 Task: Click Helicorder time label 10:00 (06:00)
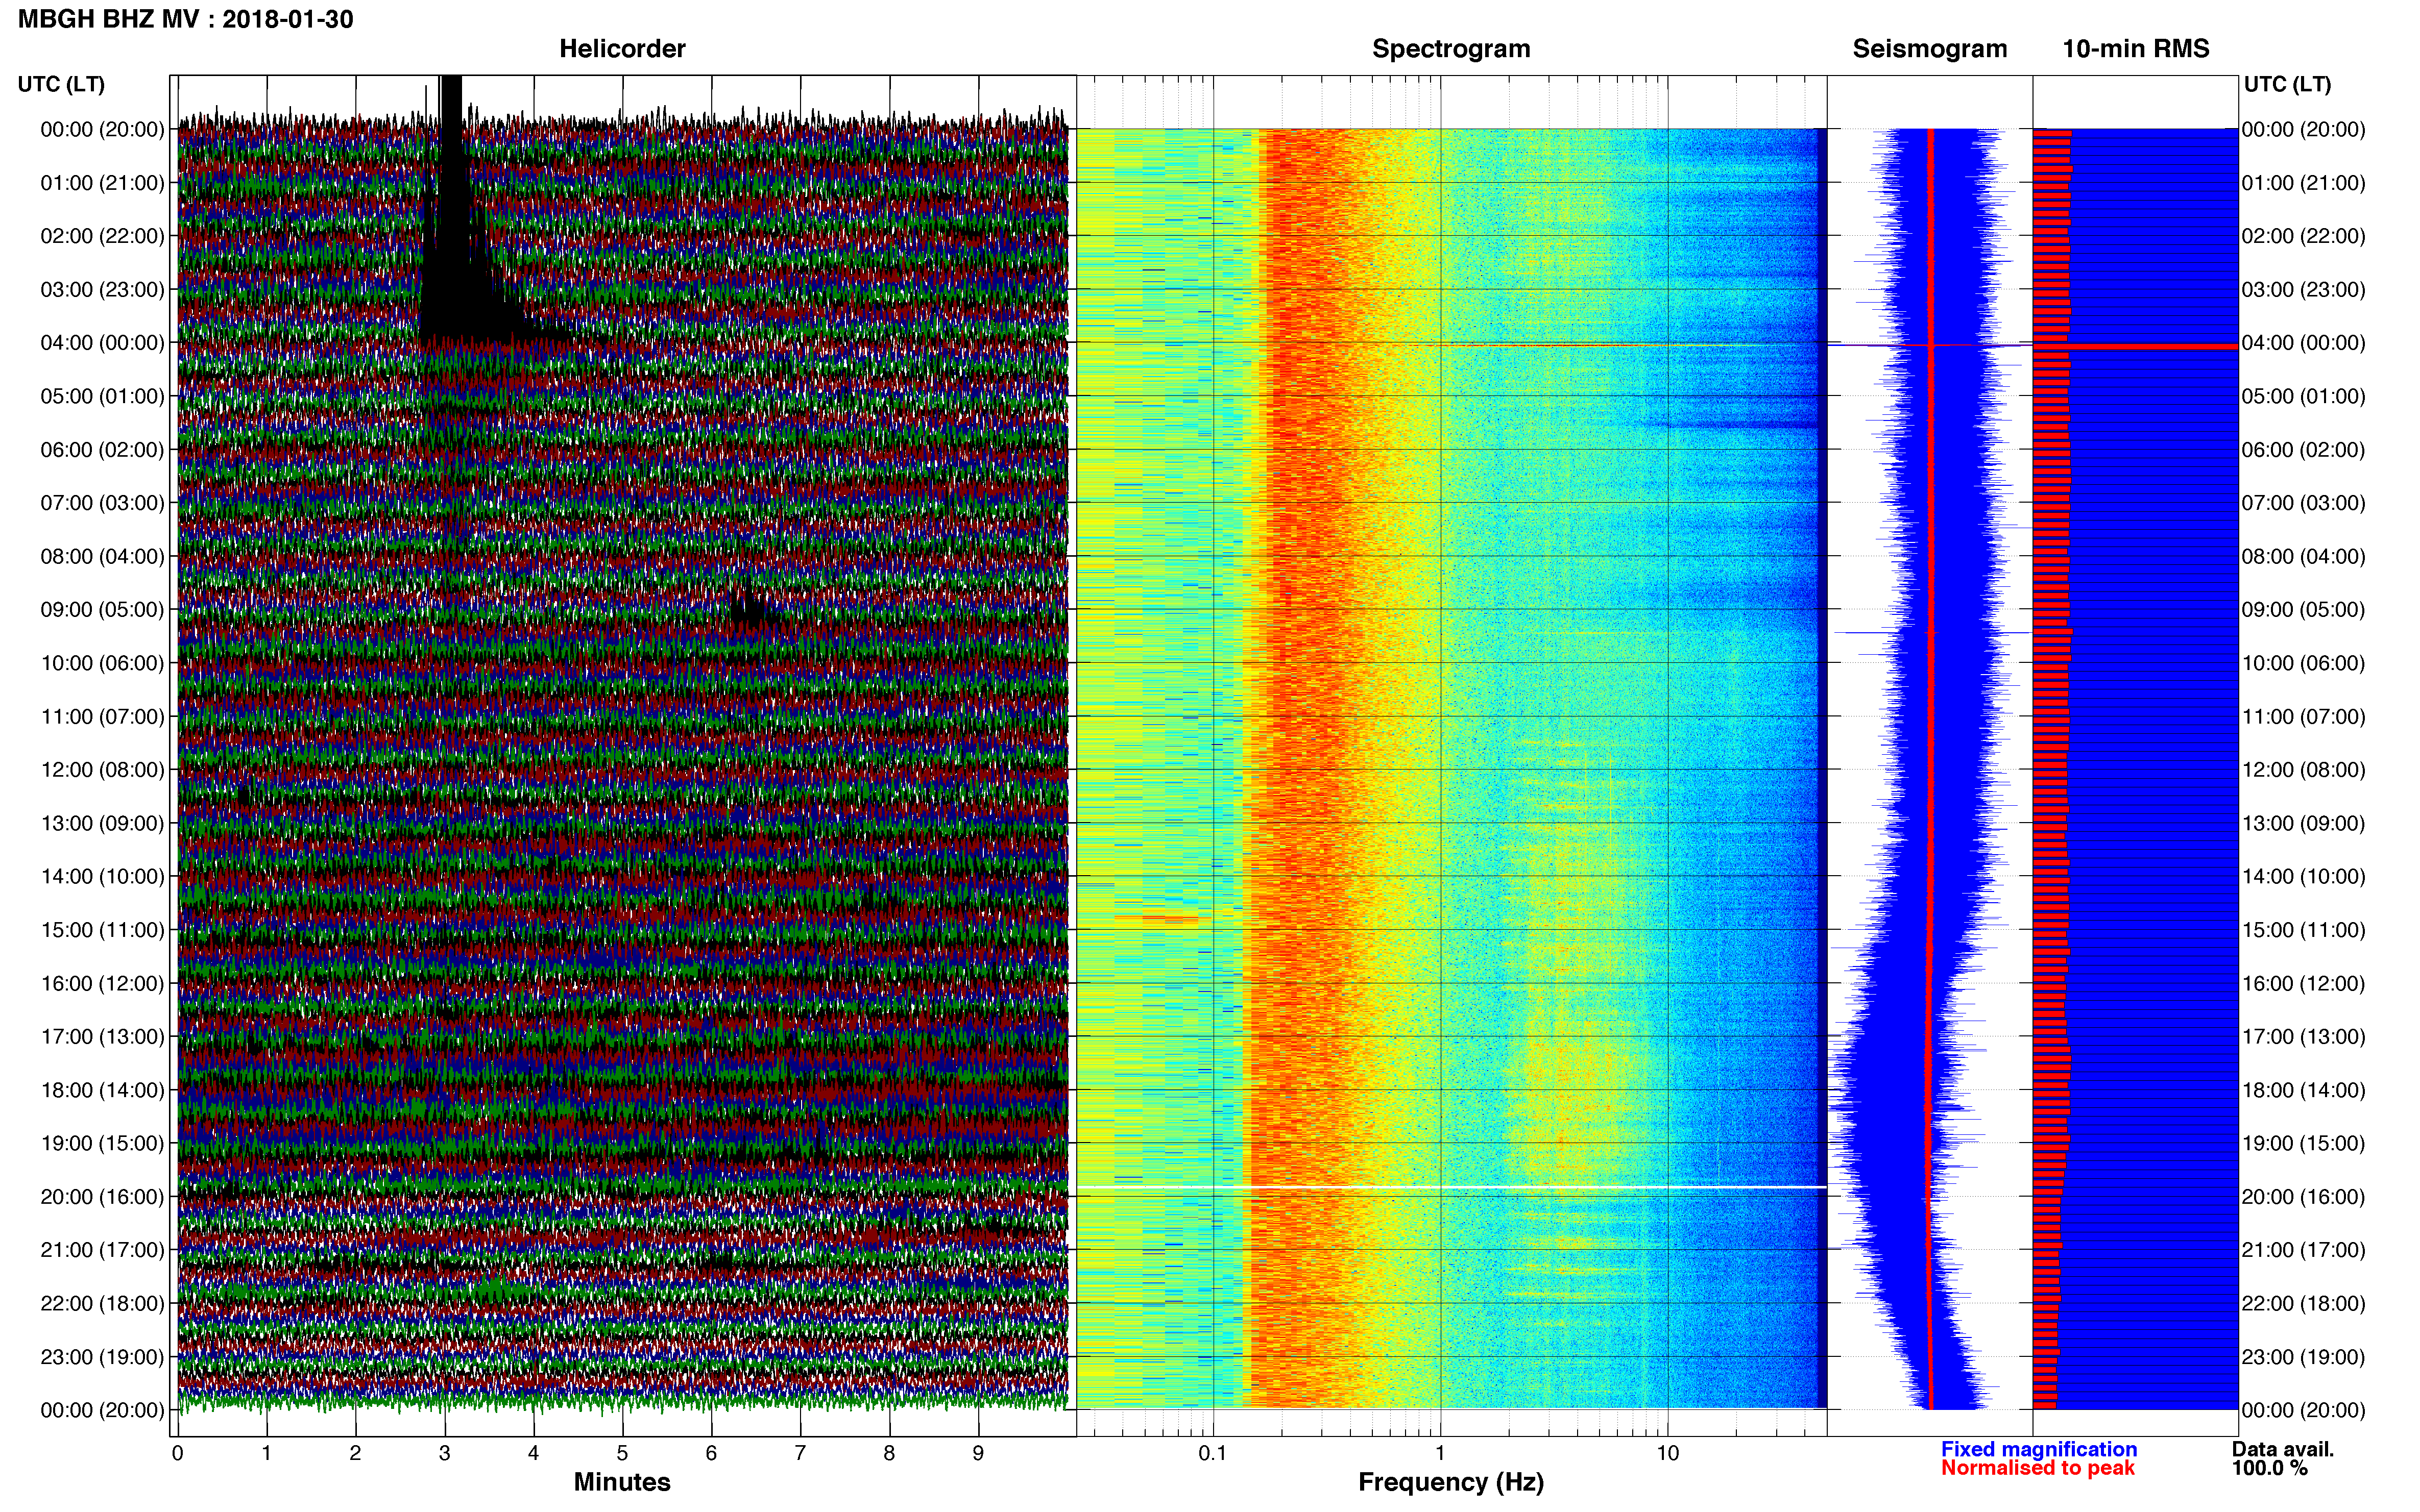pos(102,663)
